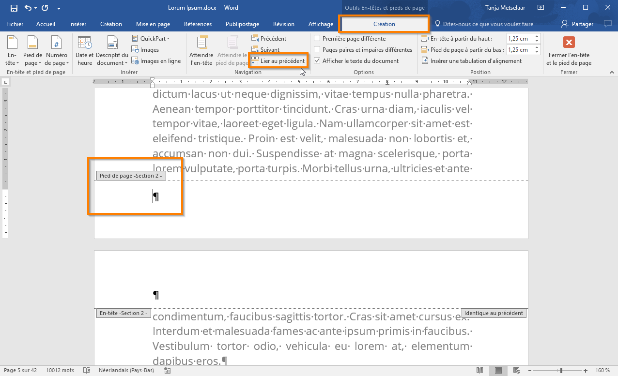Image resolution: width=618 pixels, height=376 pixels.
Task: Click the Repeat action icon in the title bar
Action: tap(45, 8)
